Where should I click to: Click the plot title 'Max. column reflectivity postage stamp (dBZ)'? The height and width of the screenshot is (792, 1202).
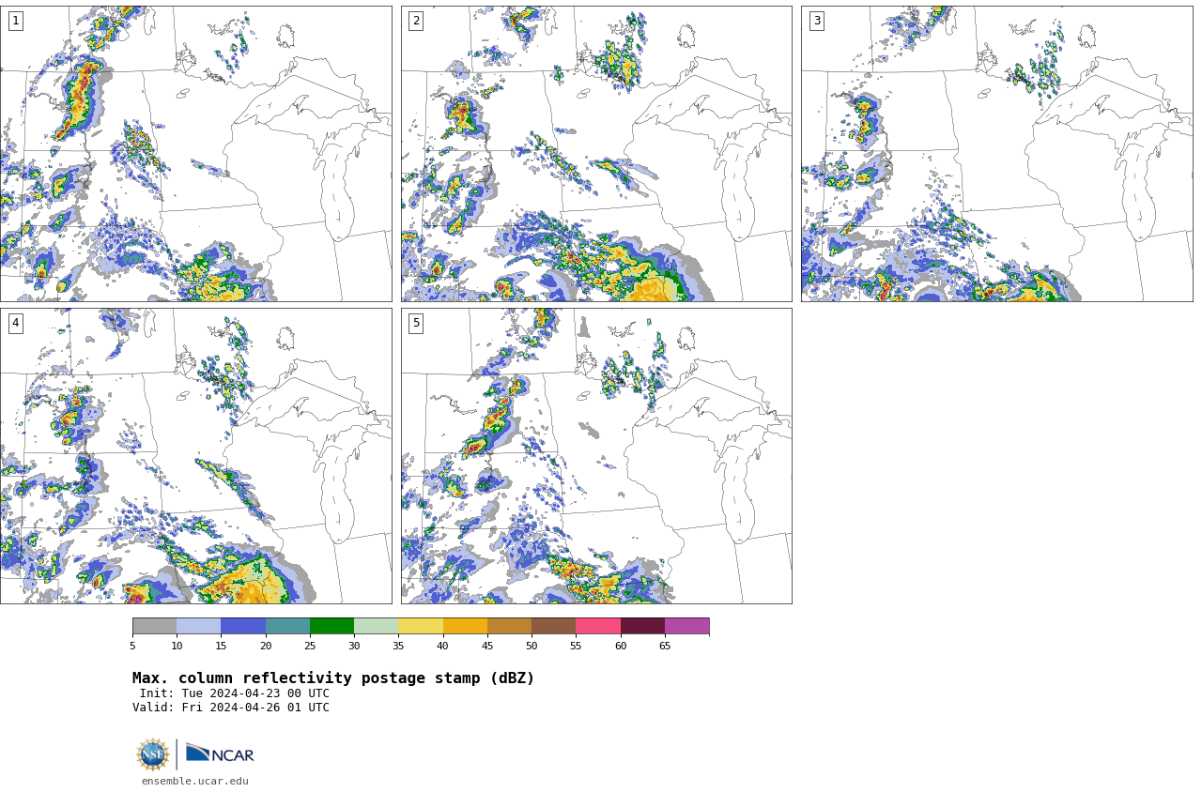coord(333,678)
